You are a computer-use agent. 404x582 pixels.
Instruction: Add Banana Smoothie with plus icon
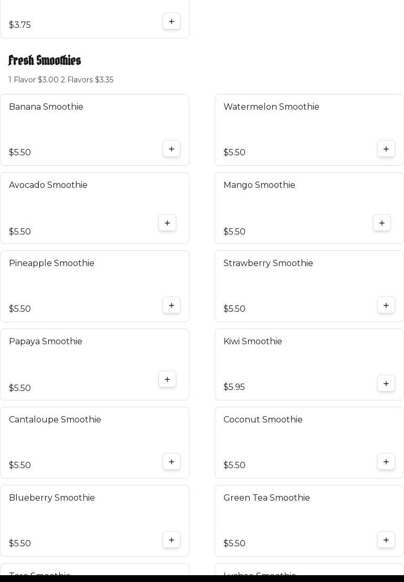[x=172, y=149]
